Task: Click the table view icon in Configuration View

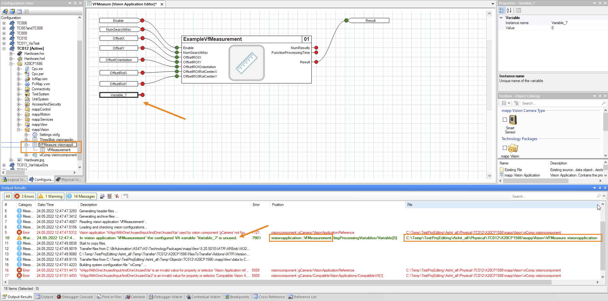Action: [x=19, y=11]
